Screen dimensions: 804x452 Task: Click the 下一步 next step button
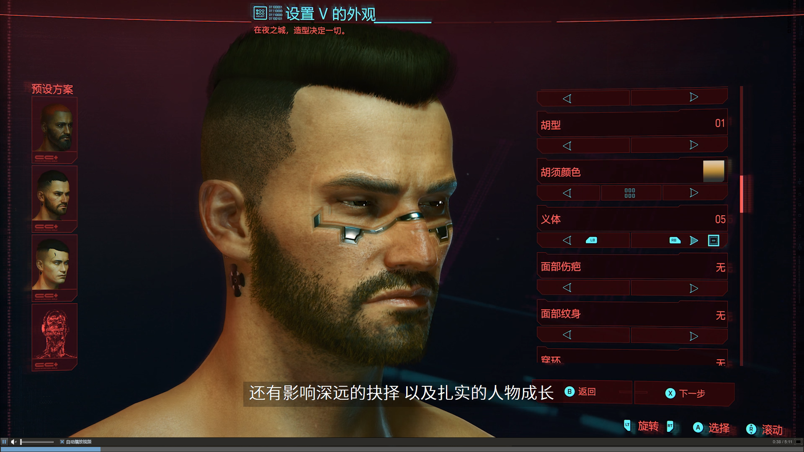pos(685,393)
